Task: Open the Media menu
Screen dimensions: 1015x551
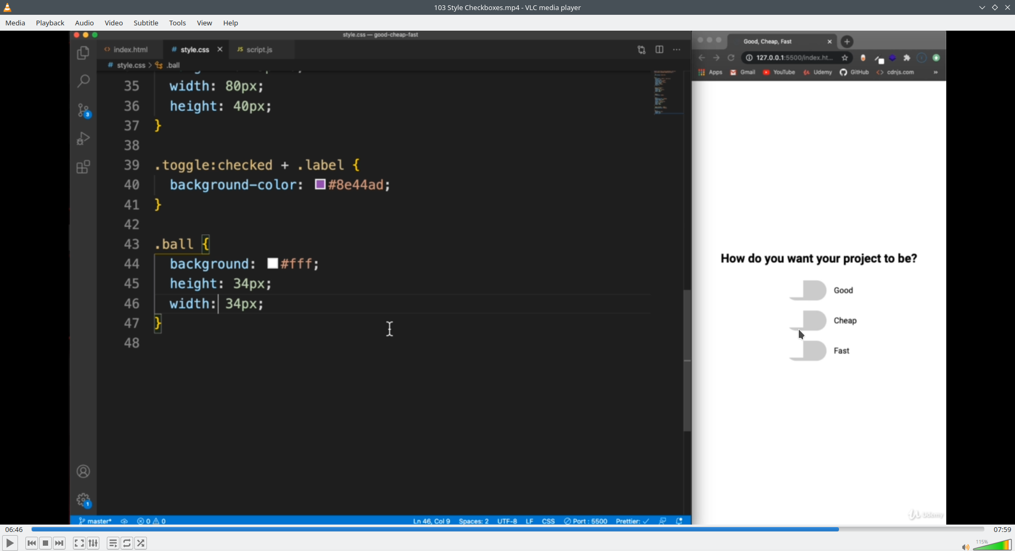Action: 15,23
